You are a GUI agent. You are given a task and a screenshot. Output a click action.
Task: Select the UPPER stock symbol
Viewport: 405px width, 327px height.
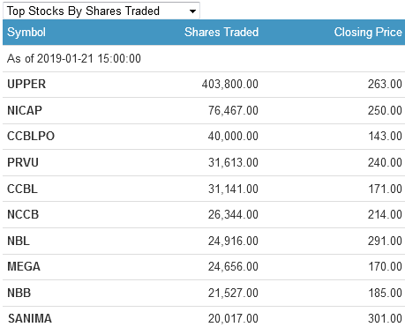26,85
